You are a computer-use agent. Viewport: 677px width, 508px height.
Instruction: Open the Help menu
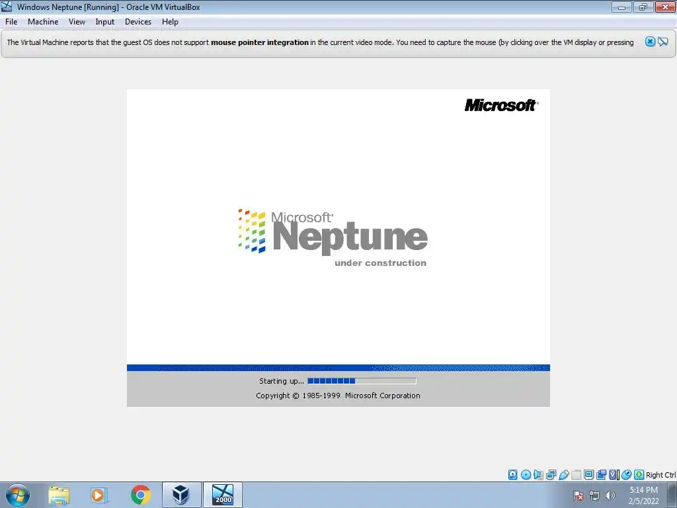pos(170,22)
